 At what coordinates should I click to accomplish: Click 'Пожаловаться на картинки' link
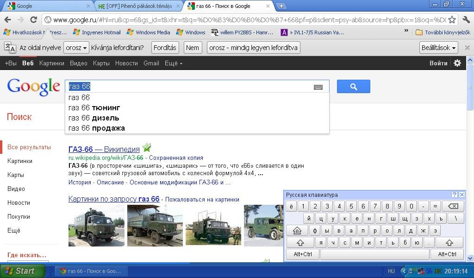(x=202, y=200)
